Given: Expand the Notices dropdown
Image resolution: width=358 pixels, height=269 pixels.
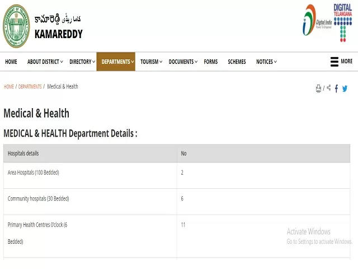Looking at the screenshot, I should 266,62.
